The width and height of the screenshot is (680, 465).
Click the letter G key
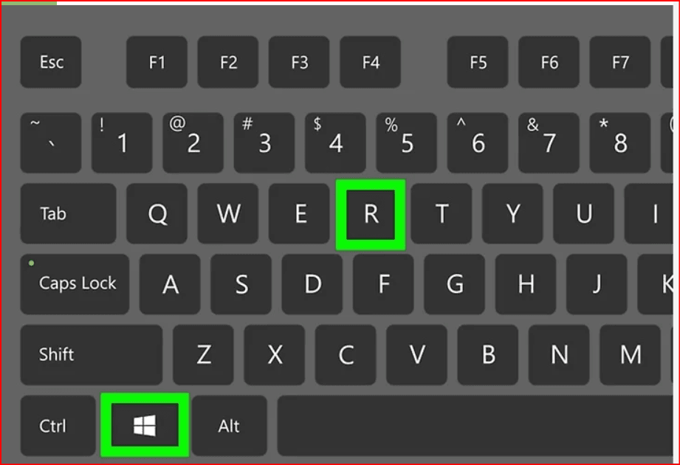click(455, 284)
